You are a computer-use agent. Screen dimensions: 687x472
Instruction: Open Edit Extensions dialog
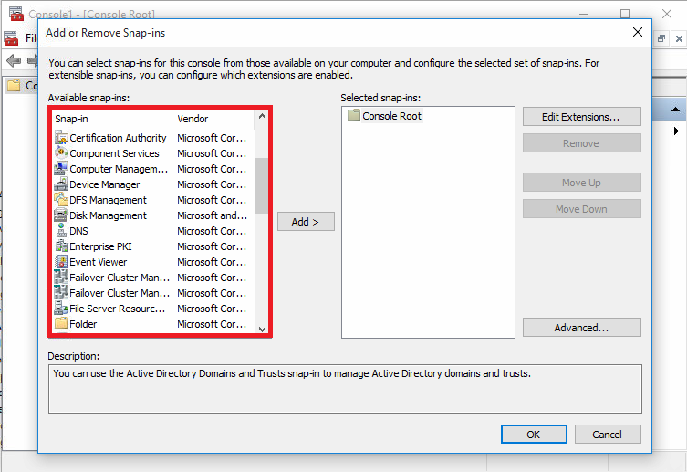pos(581,117)
